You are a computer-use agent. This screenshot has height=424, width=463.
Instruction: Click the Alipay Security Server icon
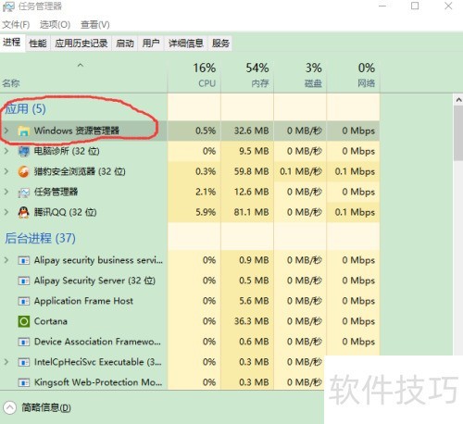tap(24, 281)
